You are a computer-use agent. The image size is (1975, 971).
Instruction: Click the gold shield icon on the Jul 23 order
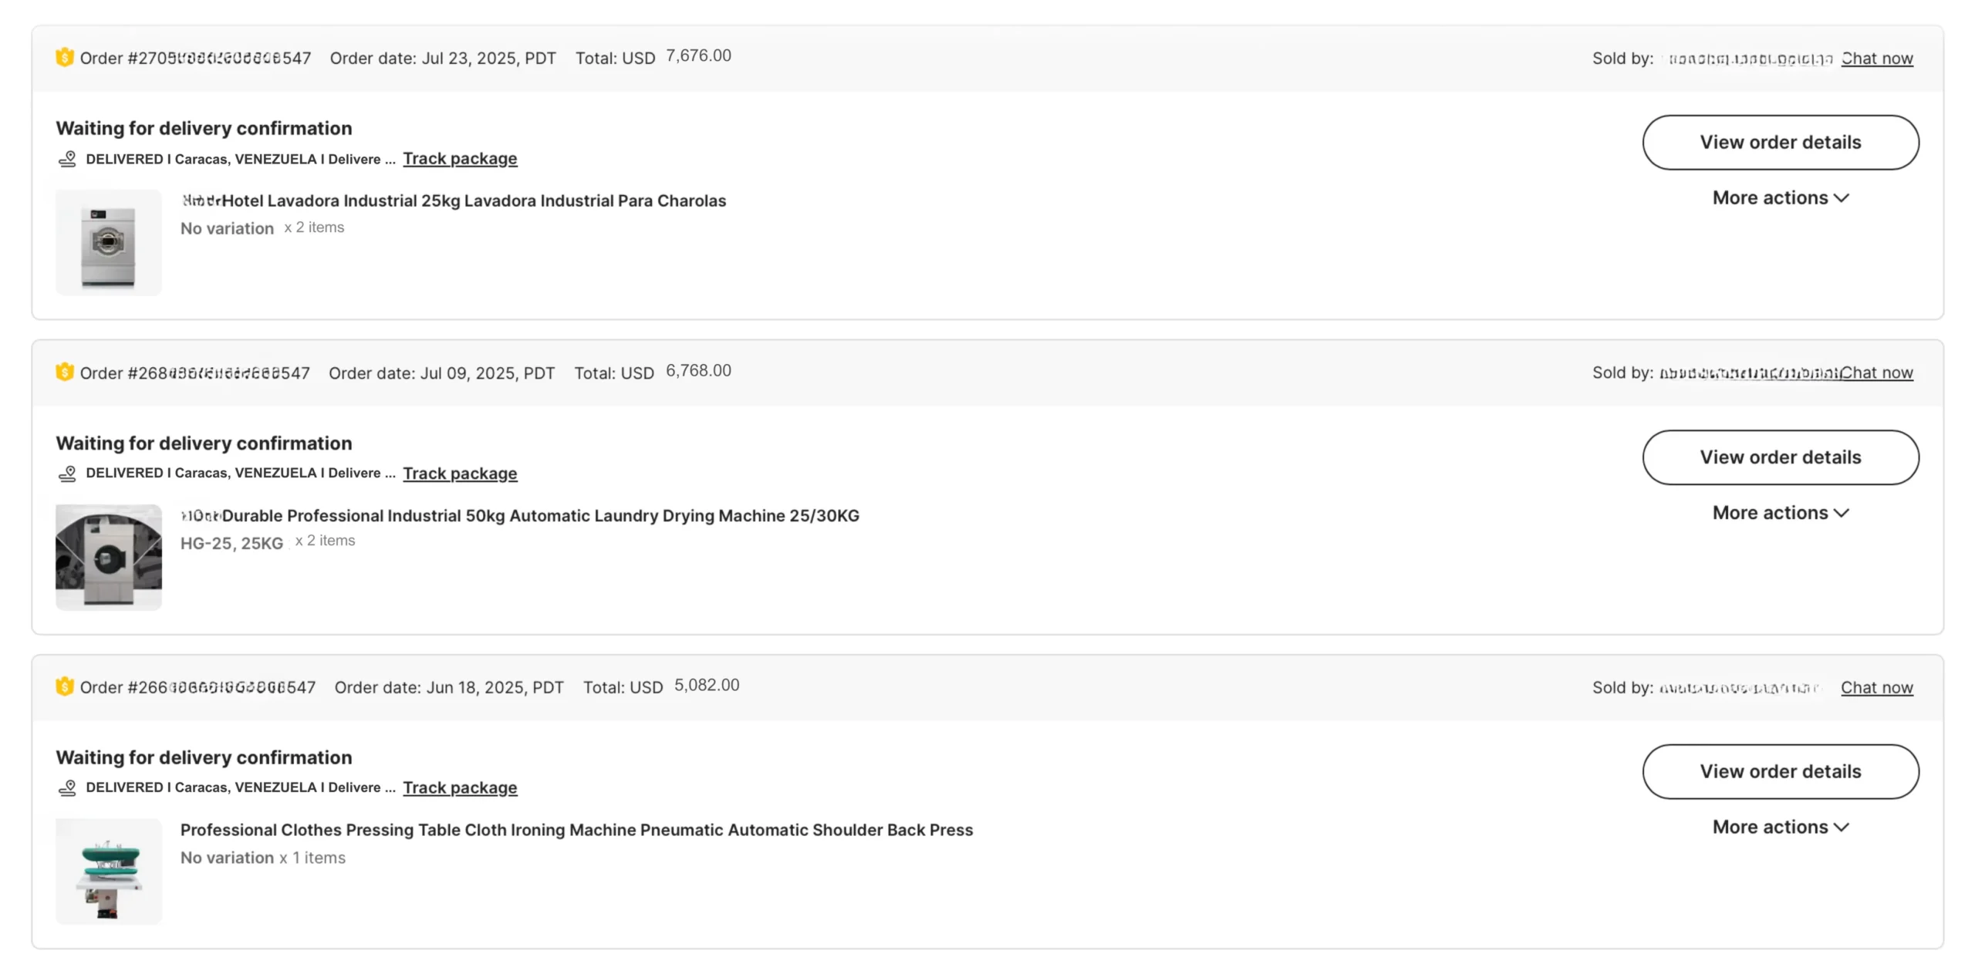(x=65, y=58)
